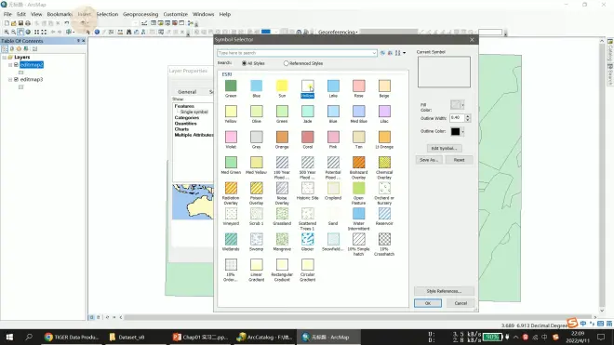614x345 pixels.
Task: Open the Outline Color dropdown
Action: click(x=462, y=131)
